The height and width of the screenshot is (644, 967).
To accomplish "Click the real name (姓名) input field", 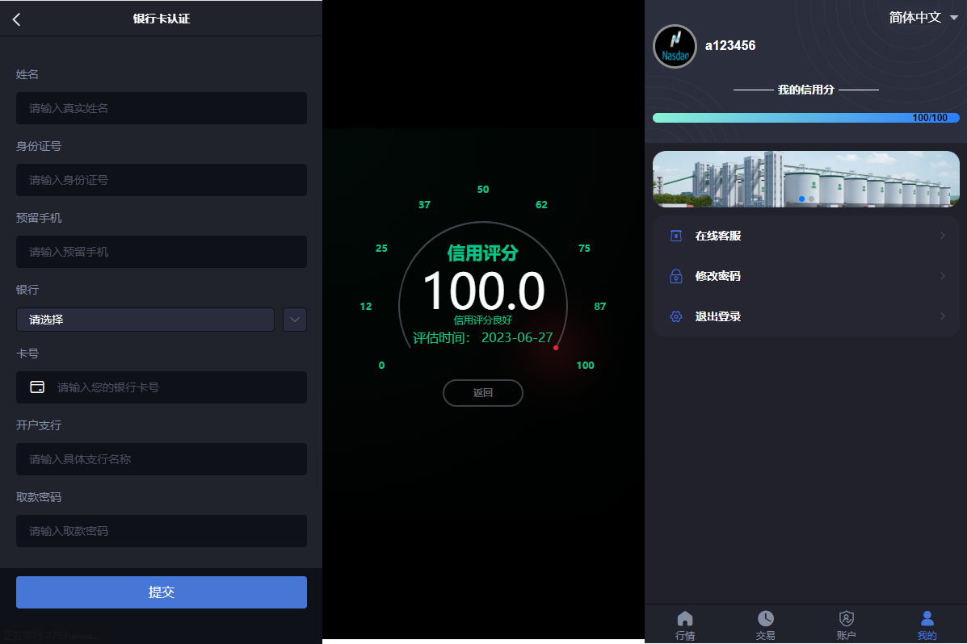I will point(162,108).
